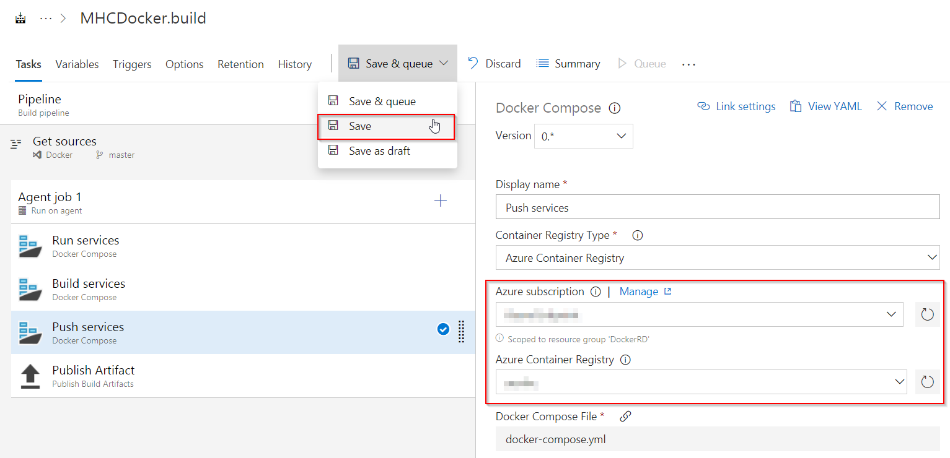Show Container Registry Type info

click(637, 235)
